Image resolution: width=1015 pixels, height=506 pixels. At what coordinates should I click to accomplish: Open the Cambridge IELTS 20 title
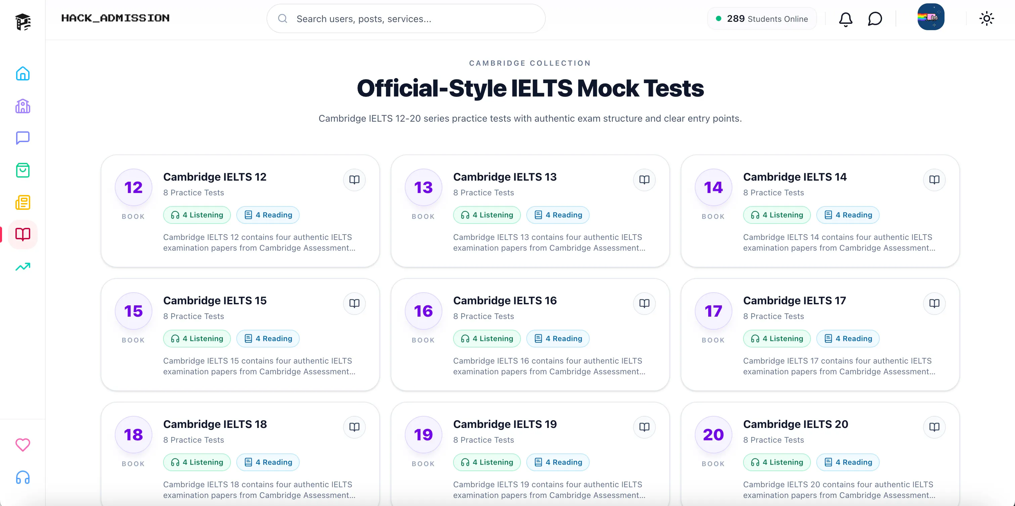(795, 424)
